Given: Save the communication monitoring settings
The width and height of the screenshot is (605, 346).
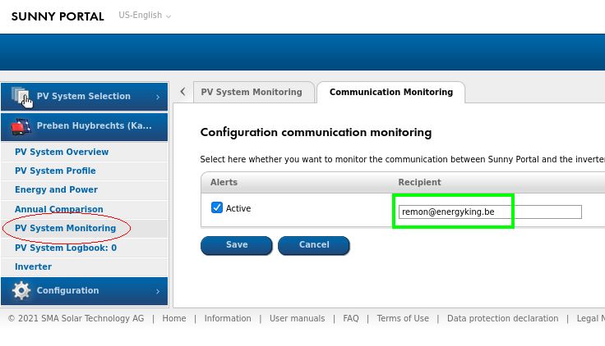Looking at the screenshot, I should pos(237,244).
